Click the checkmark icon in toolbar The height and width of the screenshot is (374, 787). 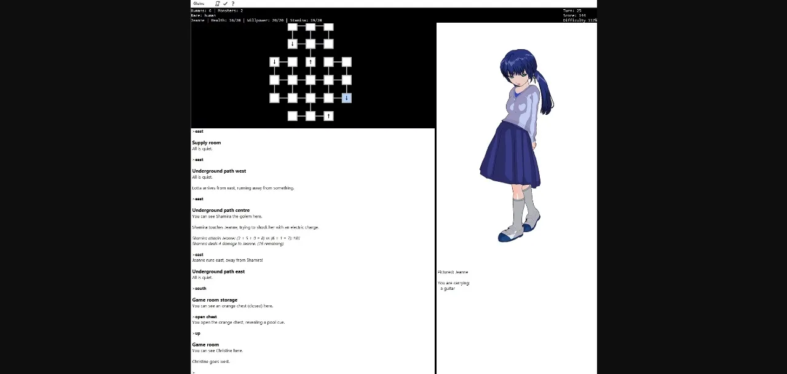tap(225, 4)
